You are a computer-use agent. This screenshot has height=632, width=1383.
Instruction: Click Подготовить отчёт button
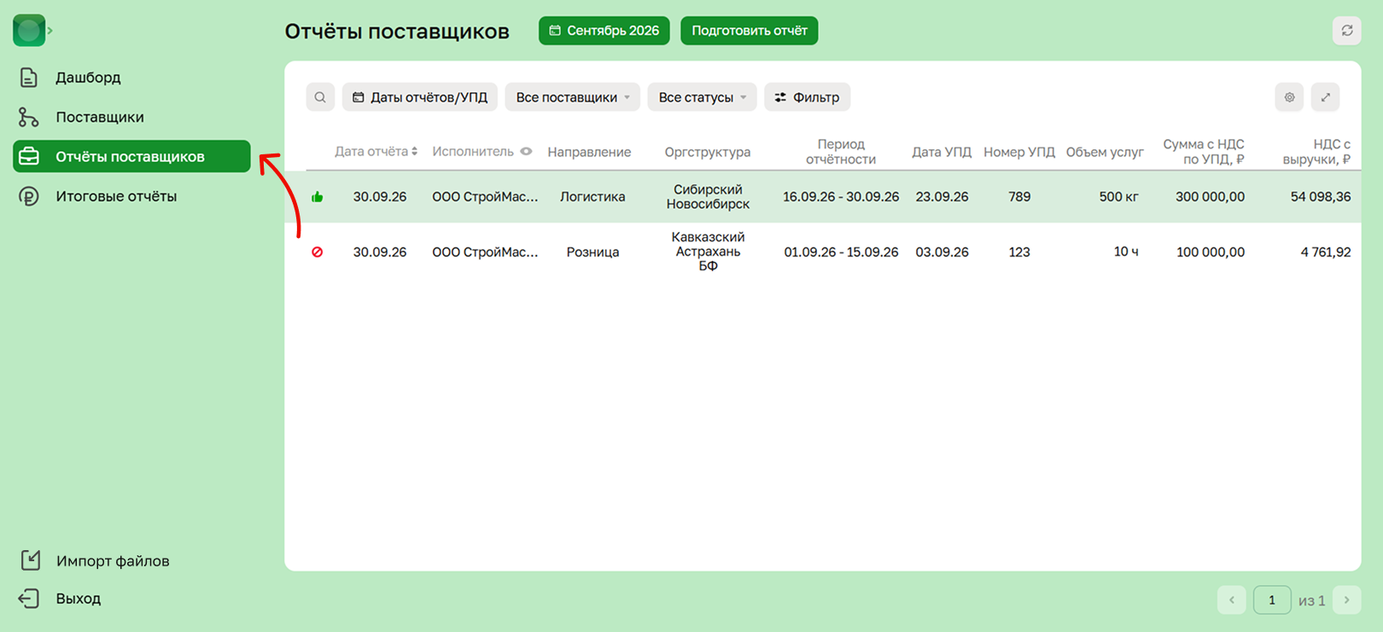click(749, 31)
